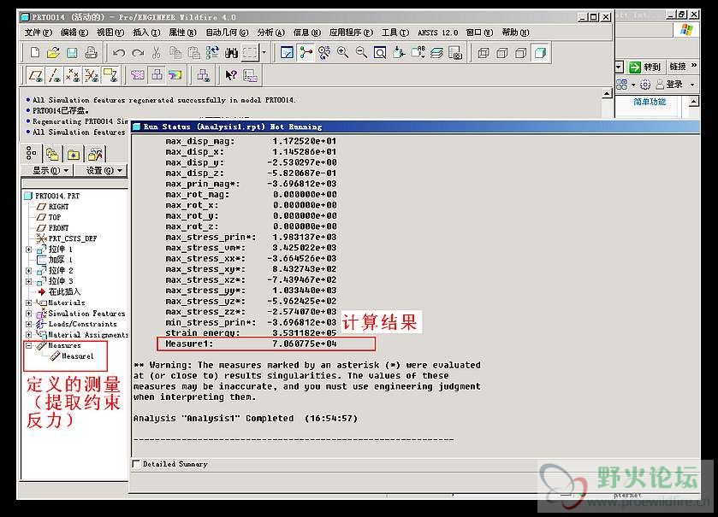Switch to Favorites navigator tab
This screenshot has width=718, height=517.
click(74, 154)
